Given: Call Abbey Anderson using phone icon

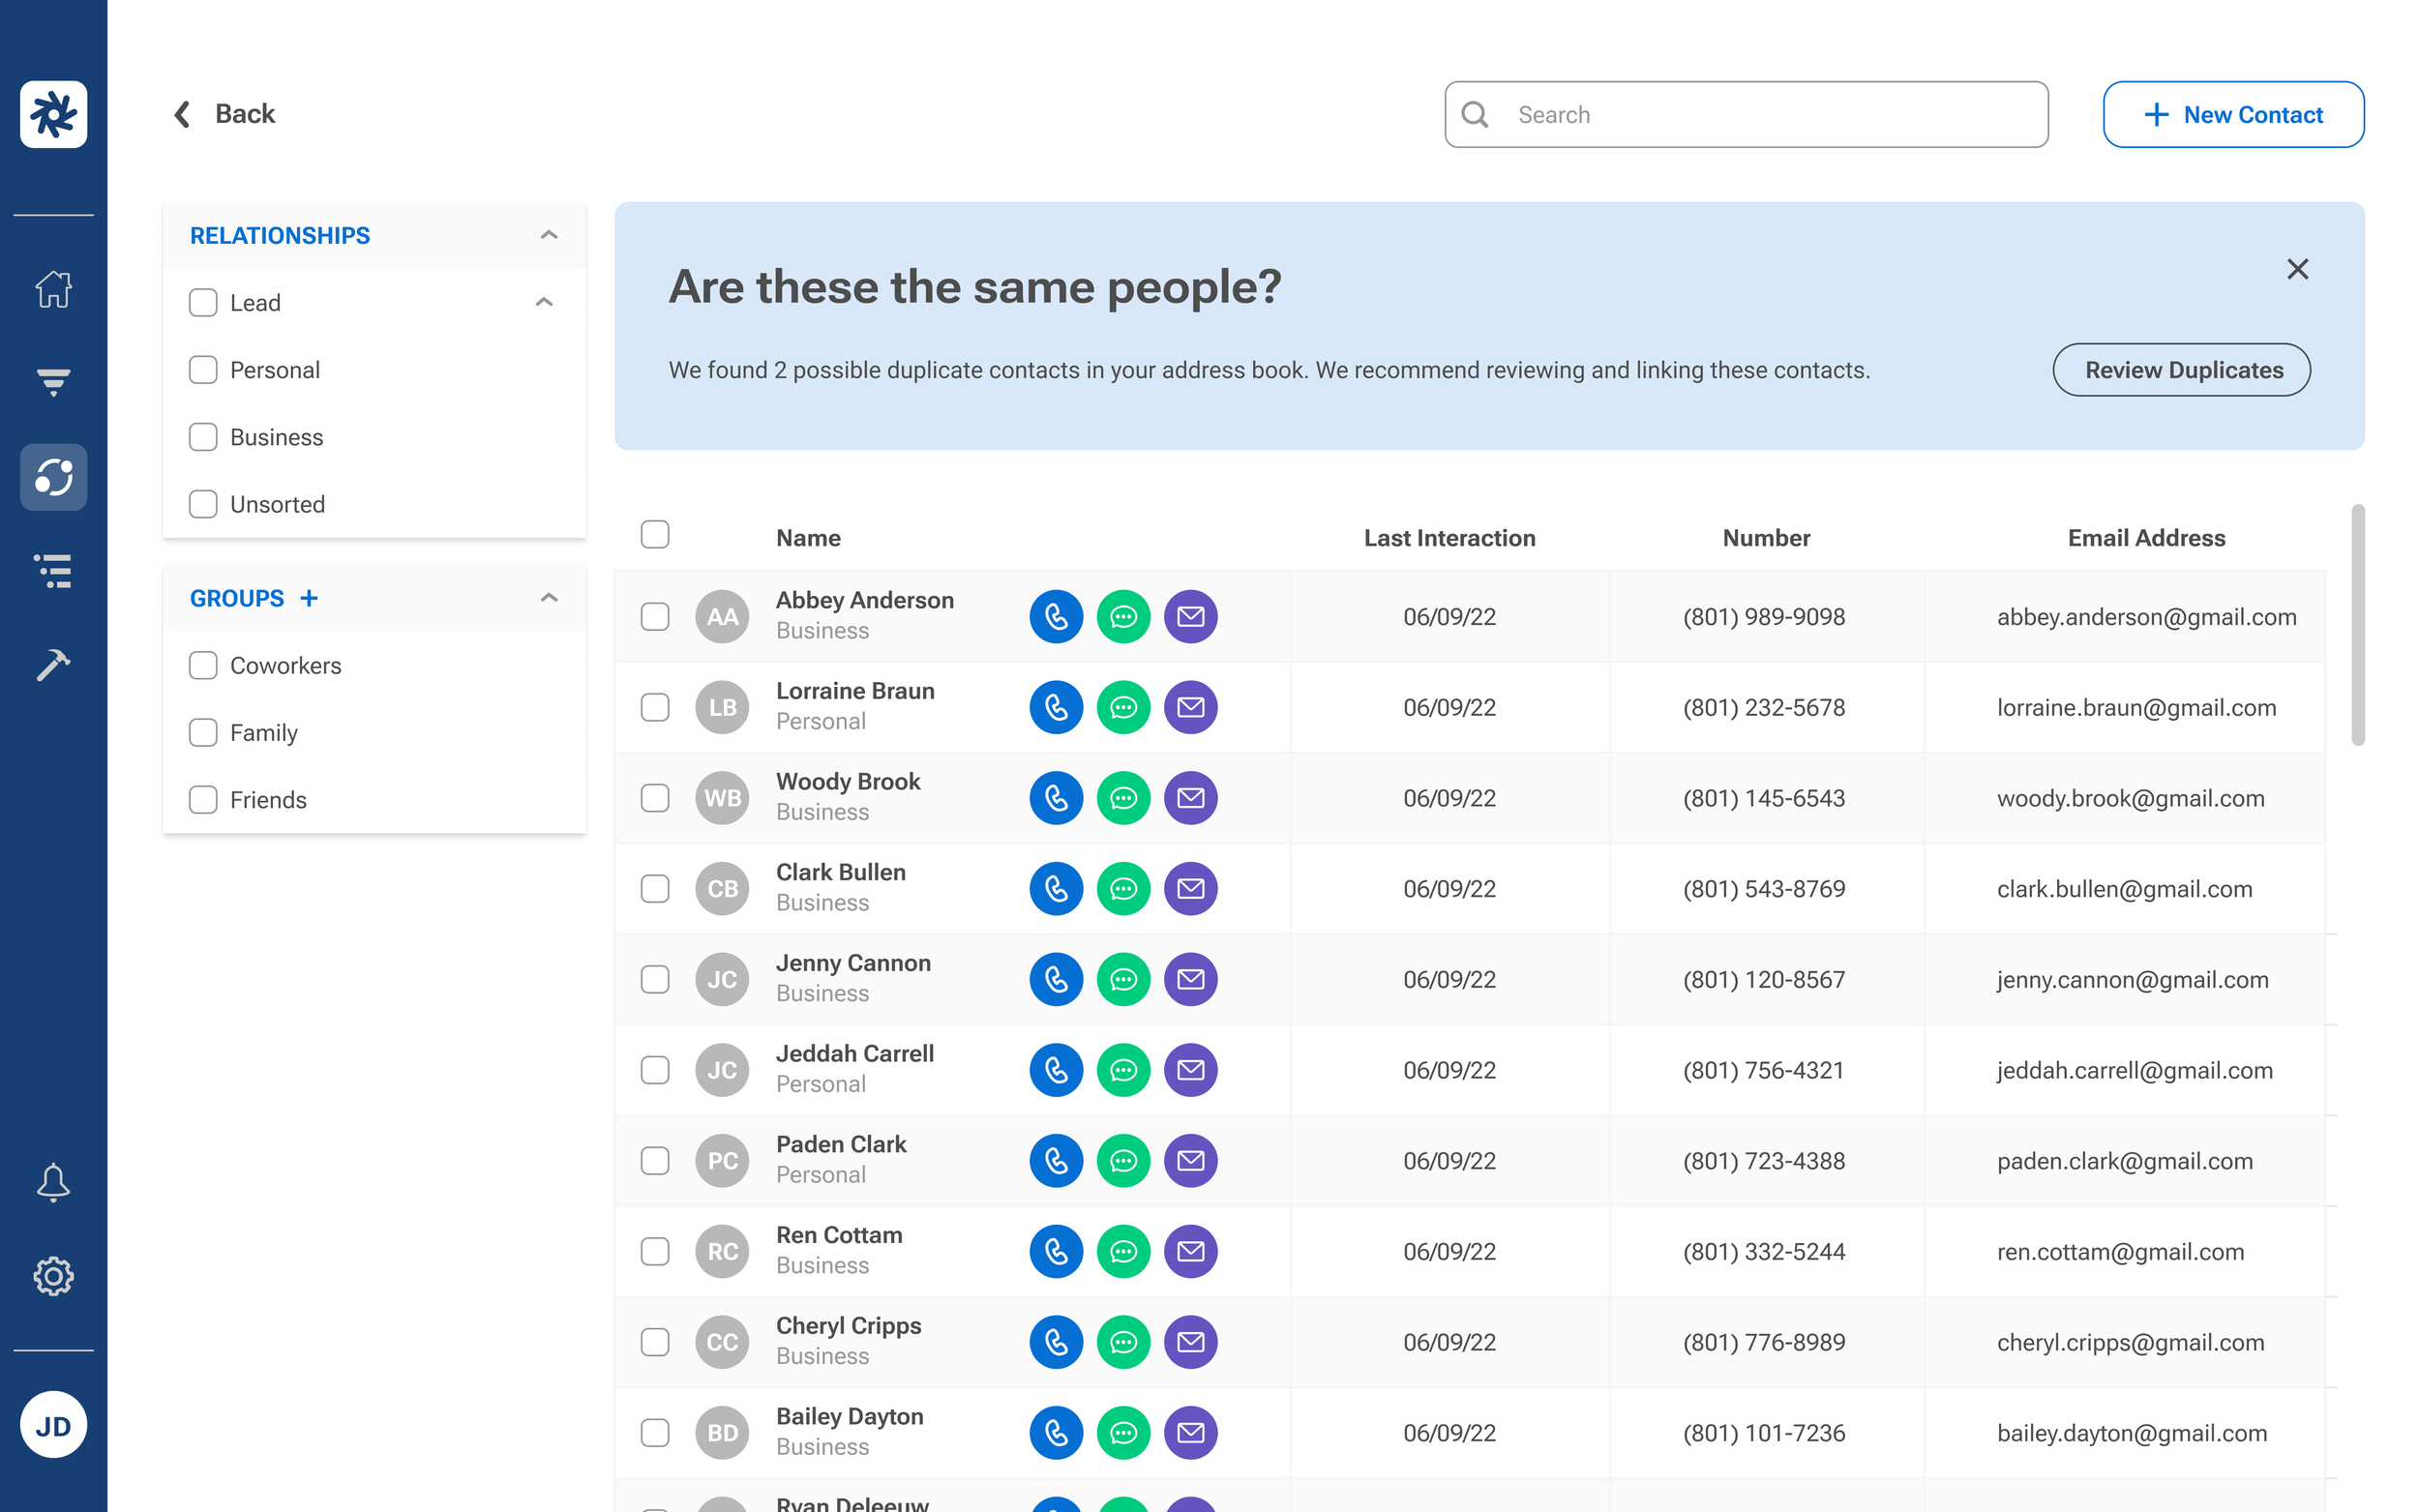Looking at the screenshot, I should point(1056,617).
